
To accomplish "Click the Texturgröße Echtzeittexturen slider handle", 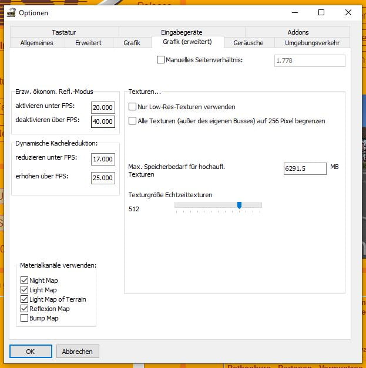I will click(239, 205).
